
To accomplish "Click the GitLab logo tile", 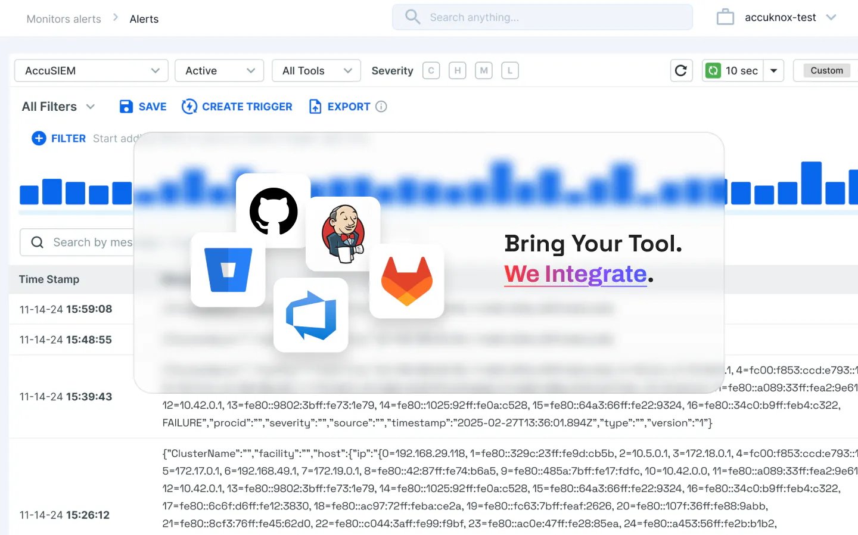I will 407,281.
